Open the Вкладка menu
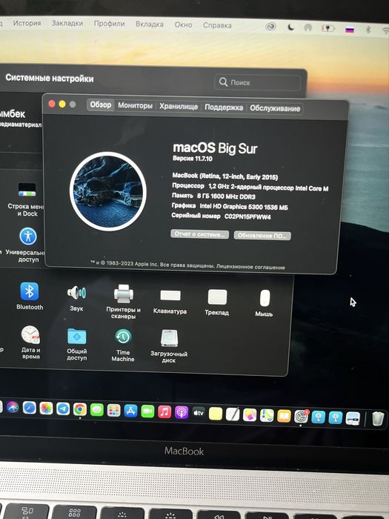The height and width of the screenshot is (519, 389). 150,24
